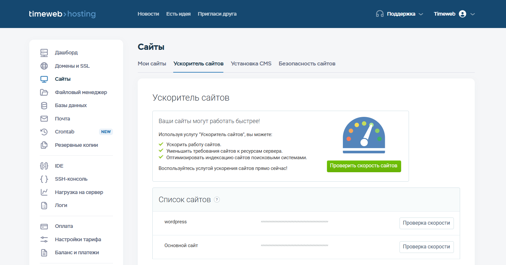This screenshot has height=265, width=506.
Task: Expand the Поддержка dropdown menu
Action: click(x=421, y=14)
